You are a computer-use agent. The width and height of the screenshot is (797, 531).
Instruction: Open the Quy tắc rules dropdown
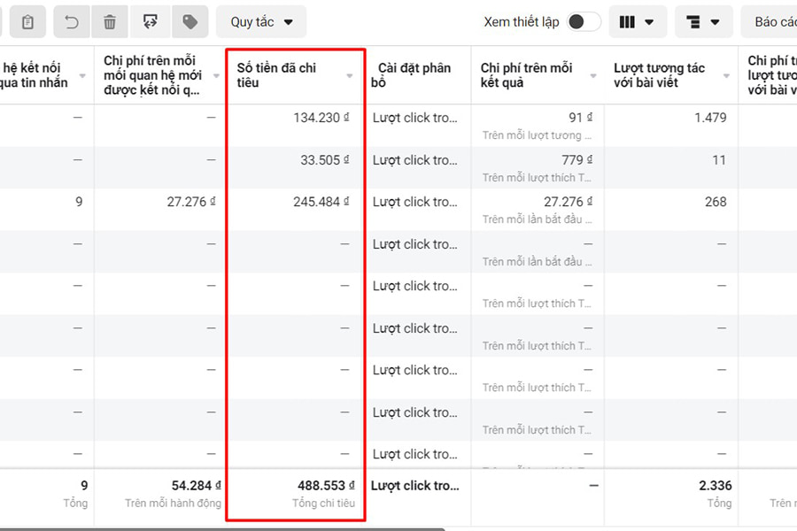point(261,22)
